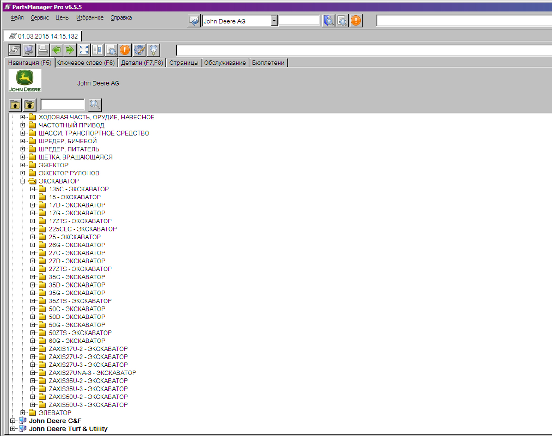This screenshot has width=552, height=436.
Task: Switch to the Бюллетени tab
Action: [x=268, y=63]
